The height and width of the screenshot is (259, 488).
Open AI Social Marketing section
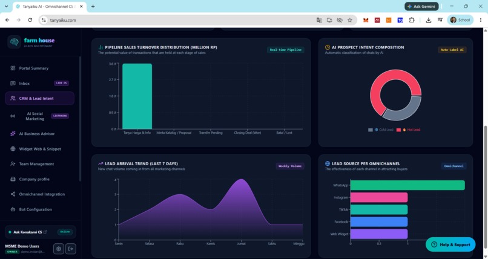[x=39, y=116]
